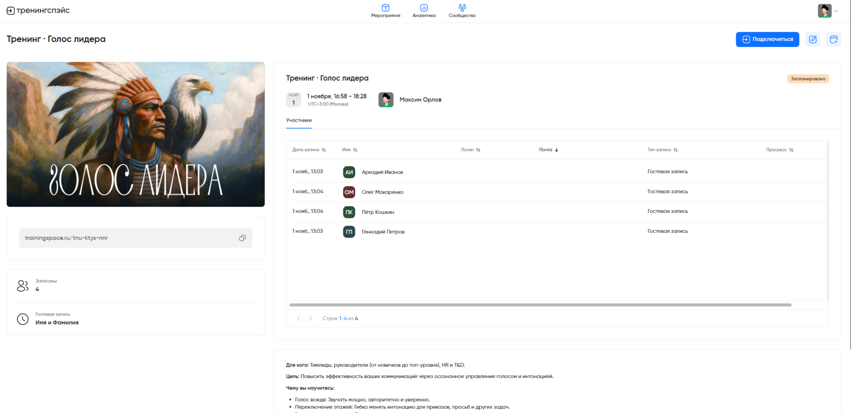Screen dimensions: 851x413
Task: Switch to the Участники tab
Action: click(x=299, y=120)
